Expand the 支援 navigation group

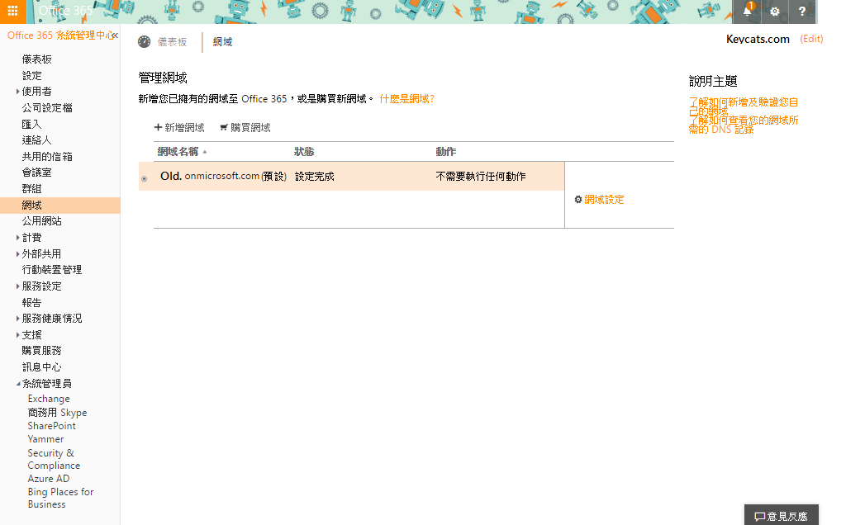pyautogui.click(x=18, y=334)
